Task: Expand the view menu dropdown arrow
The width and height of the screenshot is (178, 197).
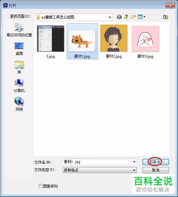Action: [x=145, y=17]
